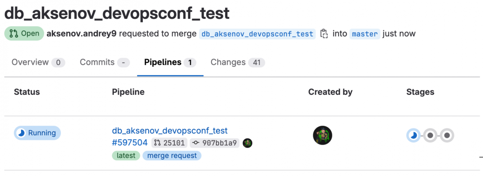Viewport: 483px width, 176px height.
Task: Select the Pipelines tab
Action: click(x=170, y=62)
